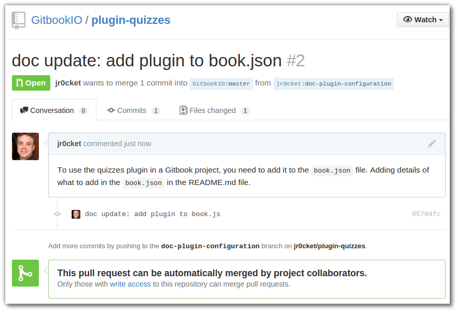Open jr0cket author link in merge summary
This screenshot has height=312, width=458.
tap(68, 83)
